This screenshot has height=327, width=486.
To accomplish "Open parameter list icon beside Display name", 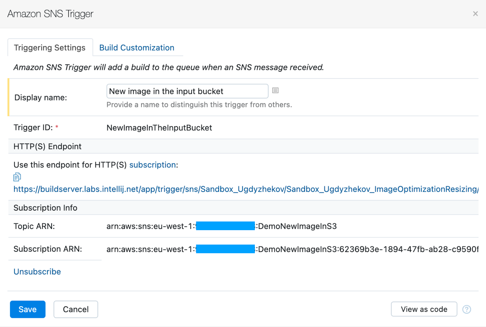I will click(275, 90).
